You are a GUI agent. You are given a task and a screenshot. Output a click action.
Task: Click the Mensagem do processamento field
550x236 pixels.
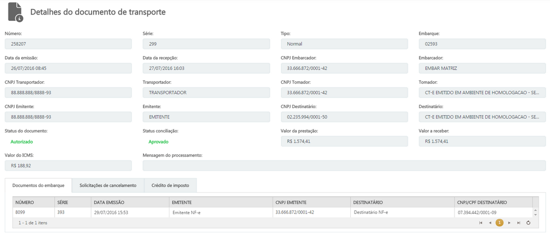tap(344, 166)
